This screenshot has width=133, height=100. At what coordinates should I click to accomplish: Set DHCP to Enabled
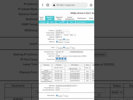(64, 47)
